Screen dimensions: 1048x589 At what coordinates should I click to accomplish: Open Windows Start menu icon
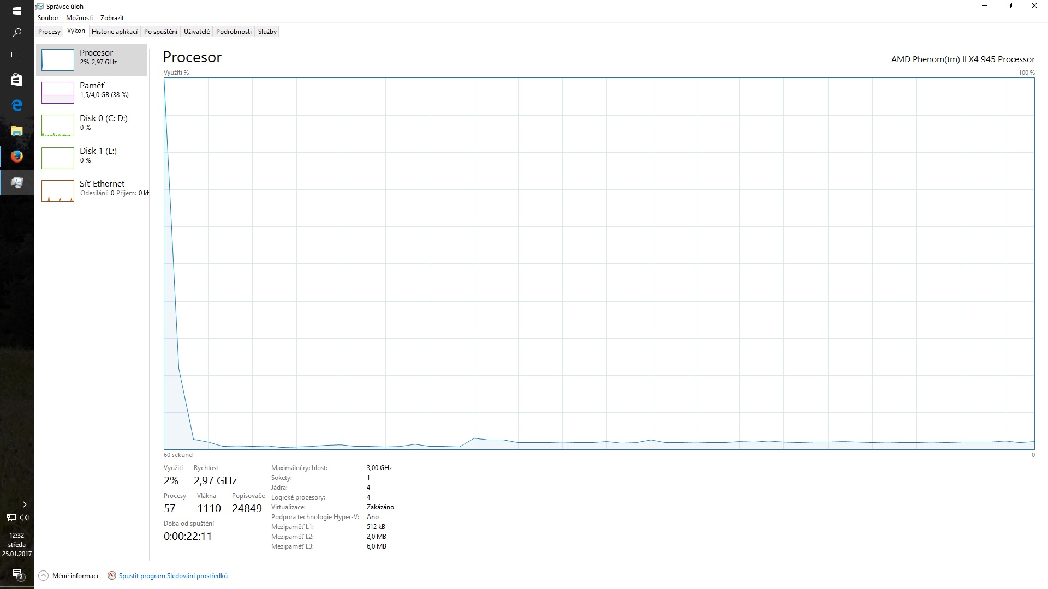pyautogui.click(x=16, y=10)
